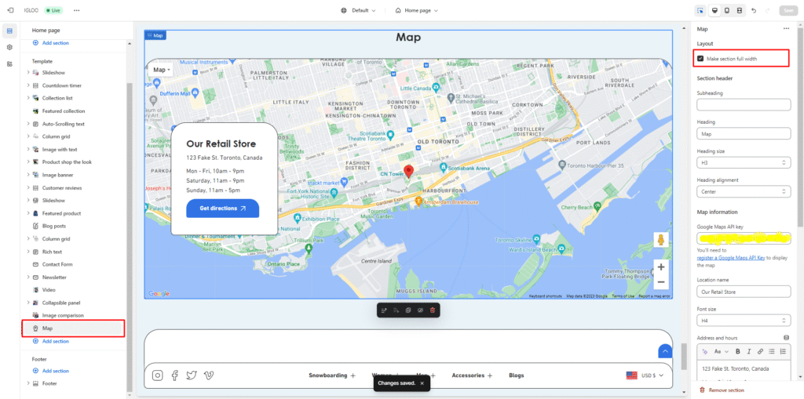Select the Newsletter section in sidebar
Image resolution: width=804 pixels, height=399 pixels.
(x=53, y=277)
